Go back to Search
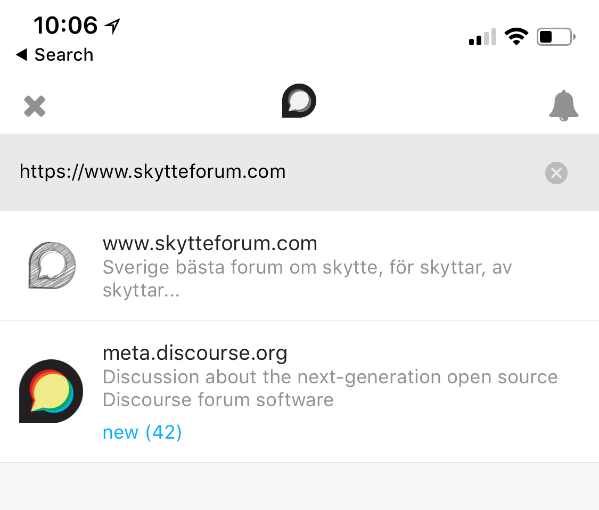 point(55,54)
